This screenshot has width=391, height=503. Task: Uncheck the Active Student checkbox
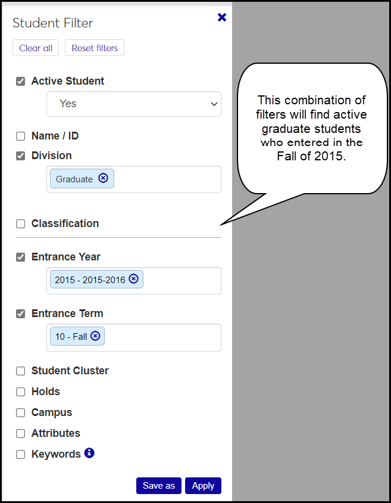21,81
